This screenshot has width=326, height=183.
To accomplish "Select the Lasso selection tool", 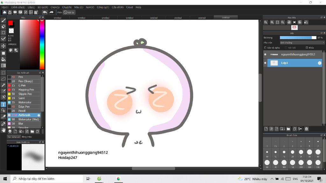I will pos(3,79).
